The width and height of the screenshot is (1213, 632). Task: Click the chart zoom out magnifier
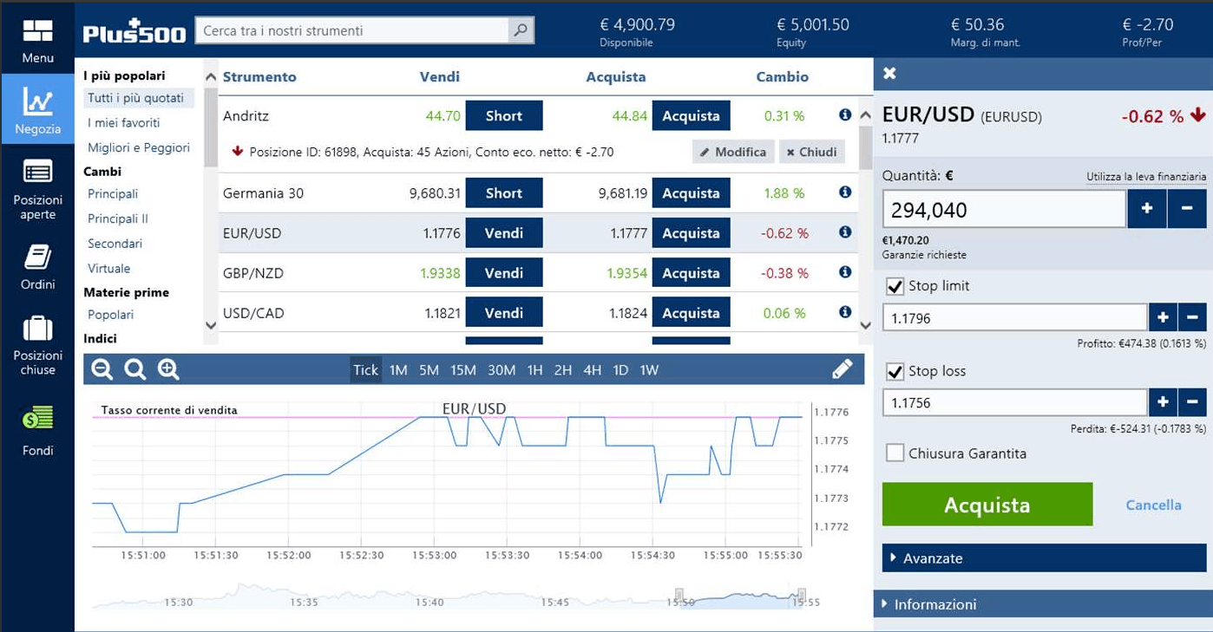click(x=102, y=370)
